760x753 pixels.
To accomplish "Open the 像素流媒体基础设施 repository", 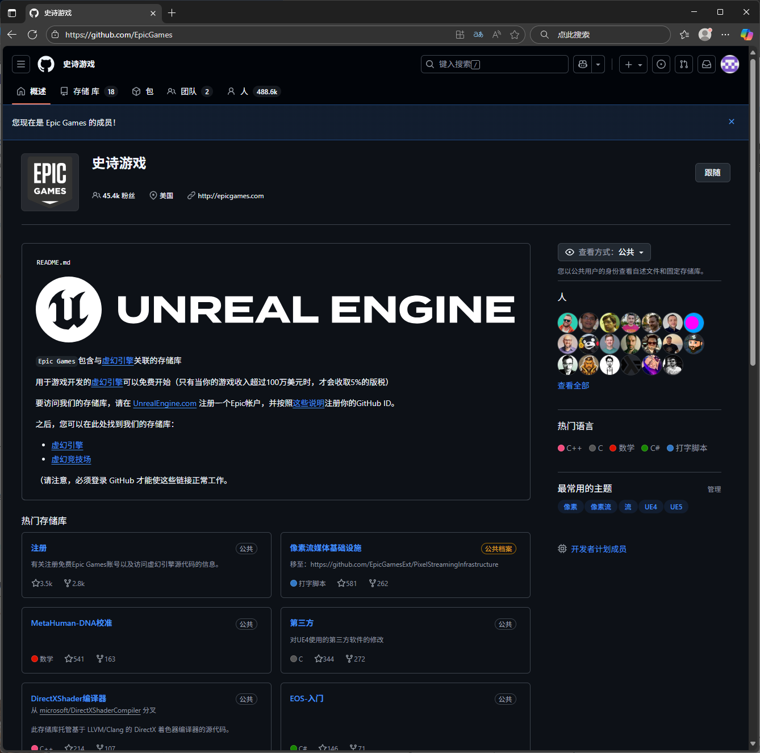I will [x=325, y=548].
